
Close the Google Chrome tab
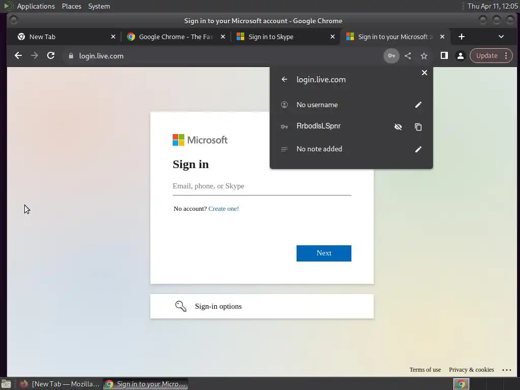click(223, 37)
